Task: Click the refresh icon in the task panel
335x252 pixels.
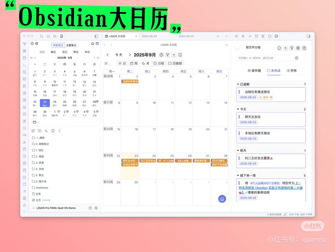Action: pyautogui.click(x=279, y=48)
